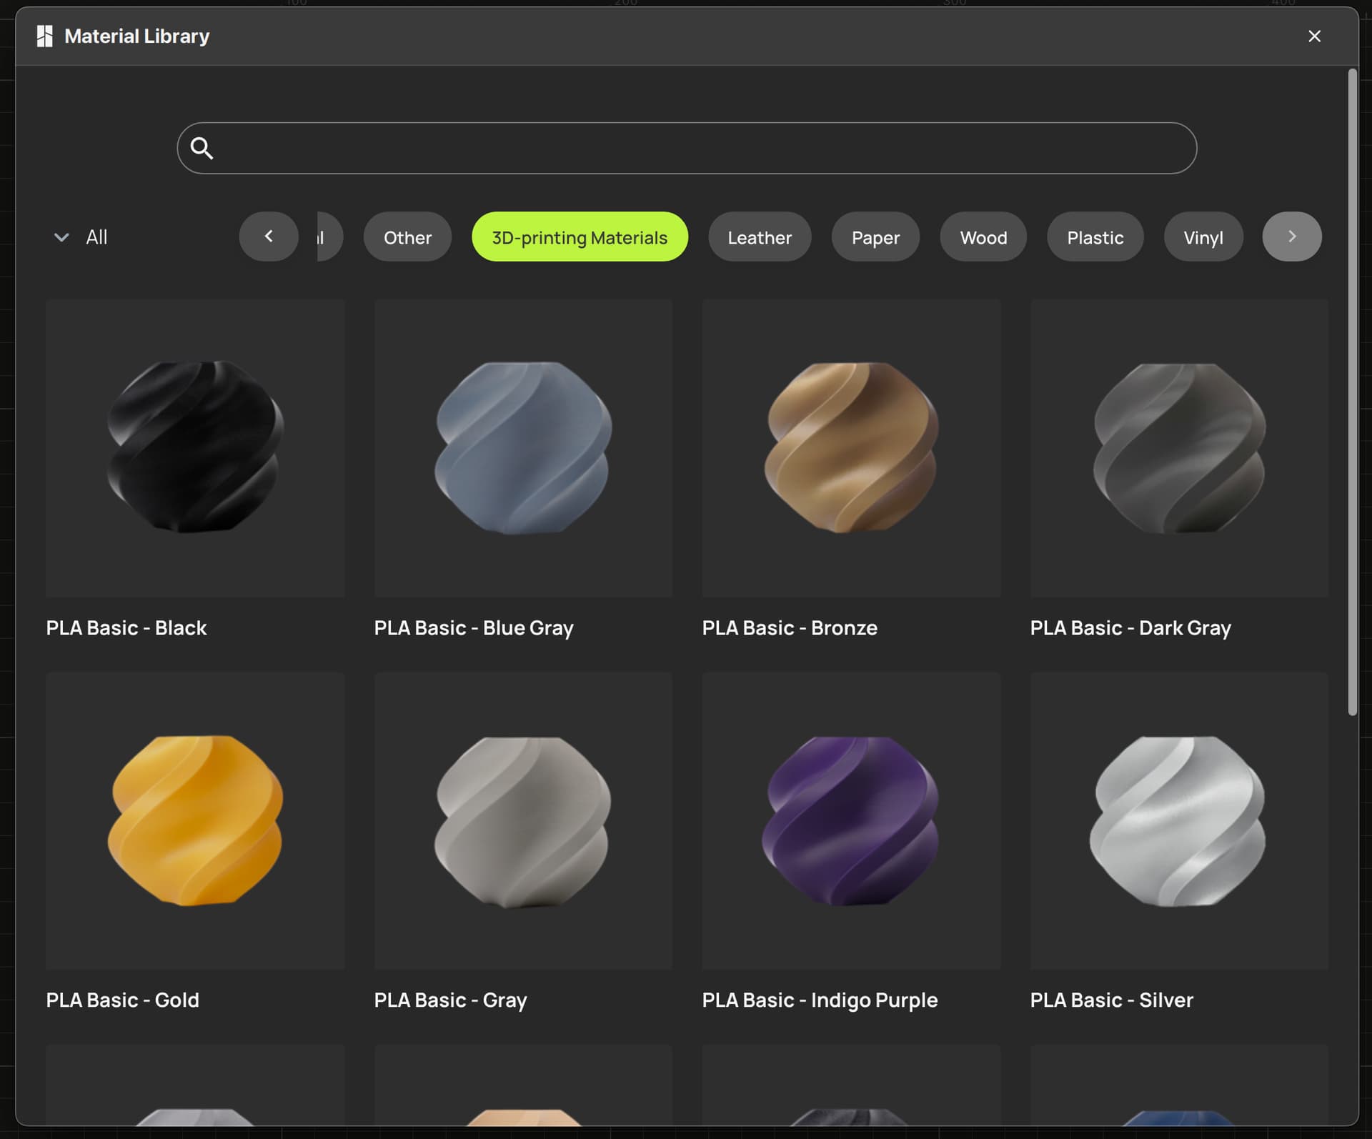Viewport: 1372px width, 1139px height.
Task: Select the Other category tab
Action: 407,237
